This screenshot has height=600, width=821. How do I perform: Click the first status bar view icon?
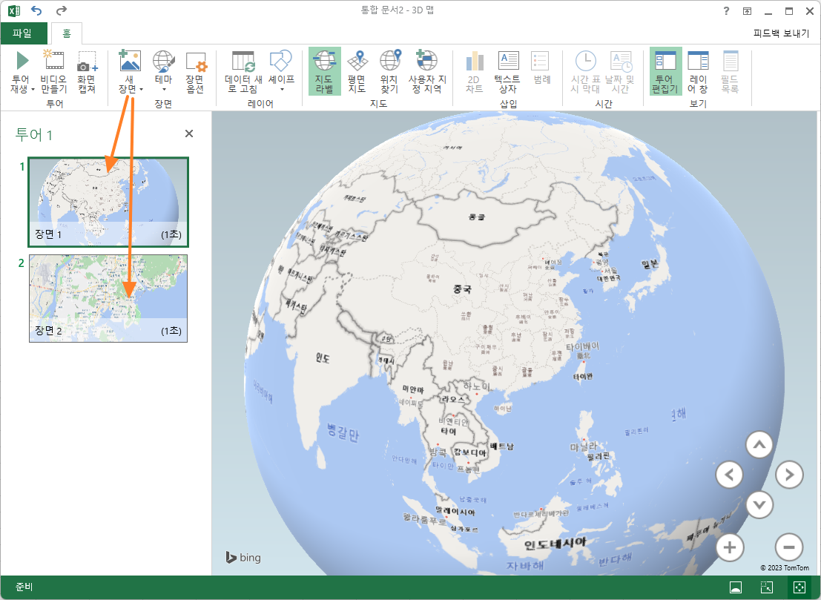(x=736, y=587)
